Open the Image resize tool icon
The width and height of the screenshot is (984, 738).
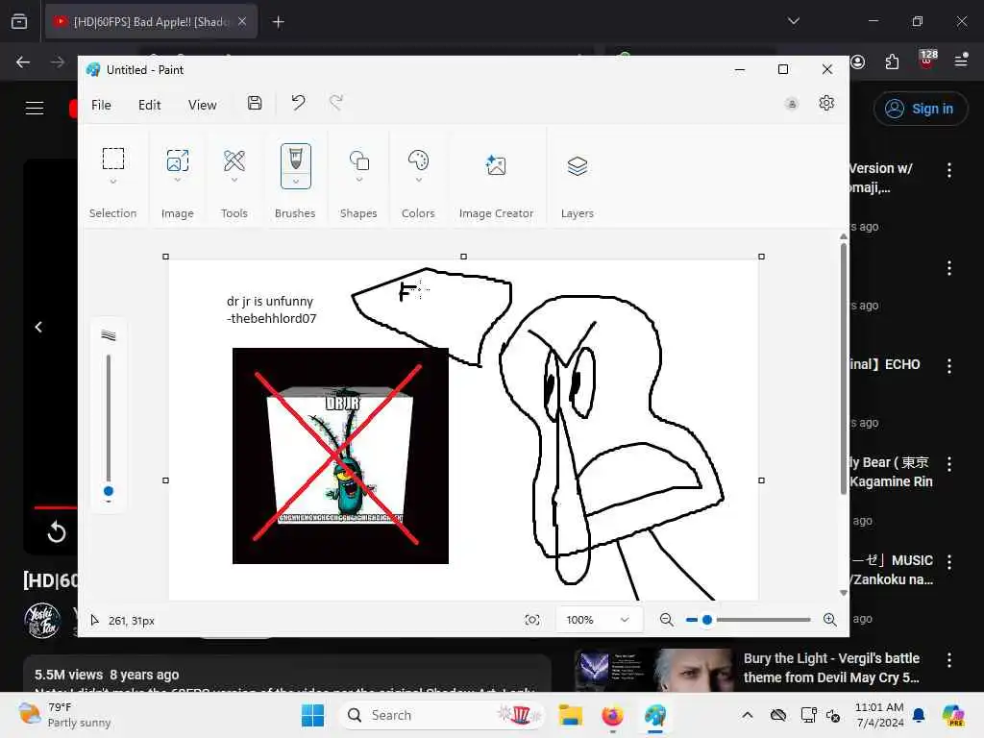coord(178,160)
